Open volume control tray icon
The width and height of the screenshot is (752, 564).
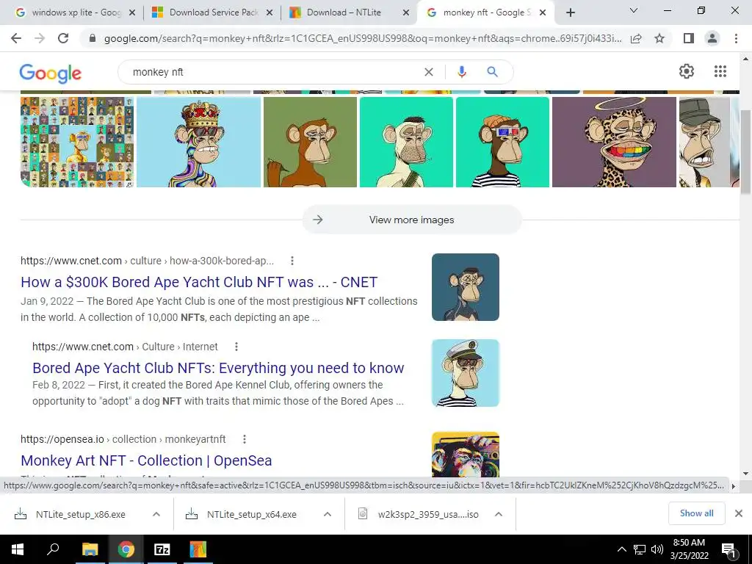[x=657, y=549]
